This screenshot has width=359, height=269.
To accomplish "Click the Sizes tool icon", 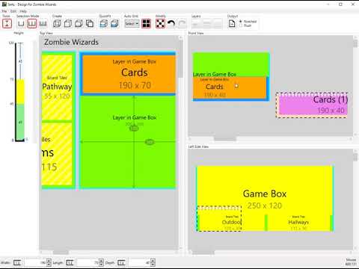I will coord(7,24).
